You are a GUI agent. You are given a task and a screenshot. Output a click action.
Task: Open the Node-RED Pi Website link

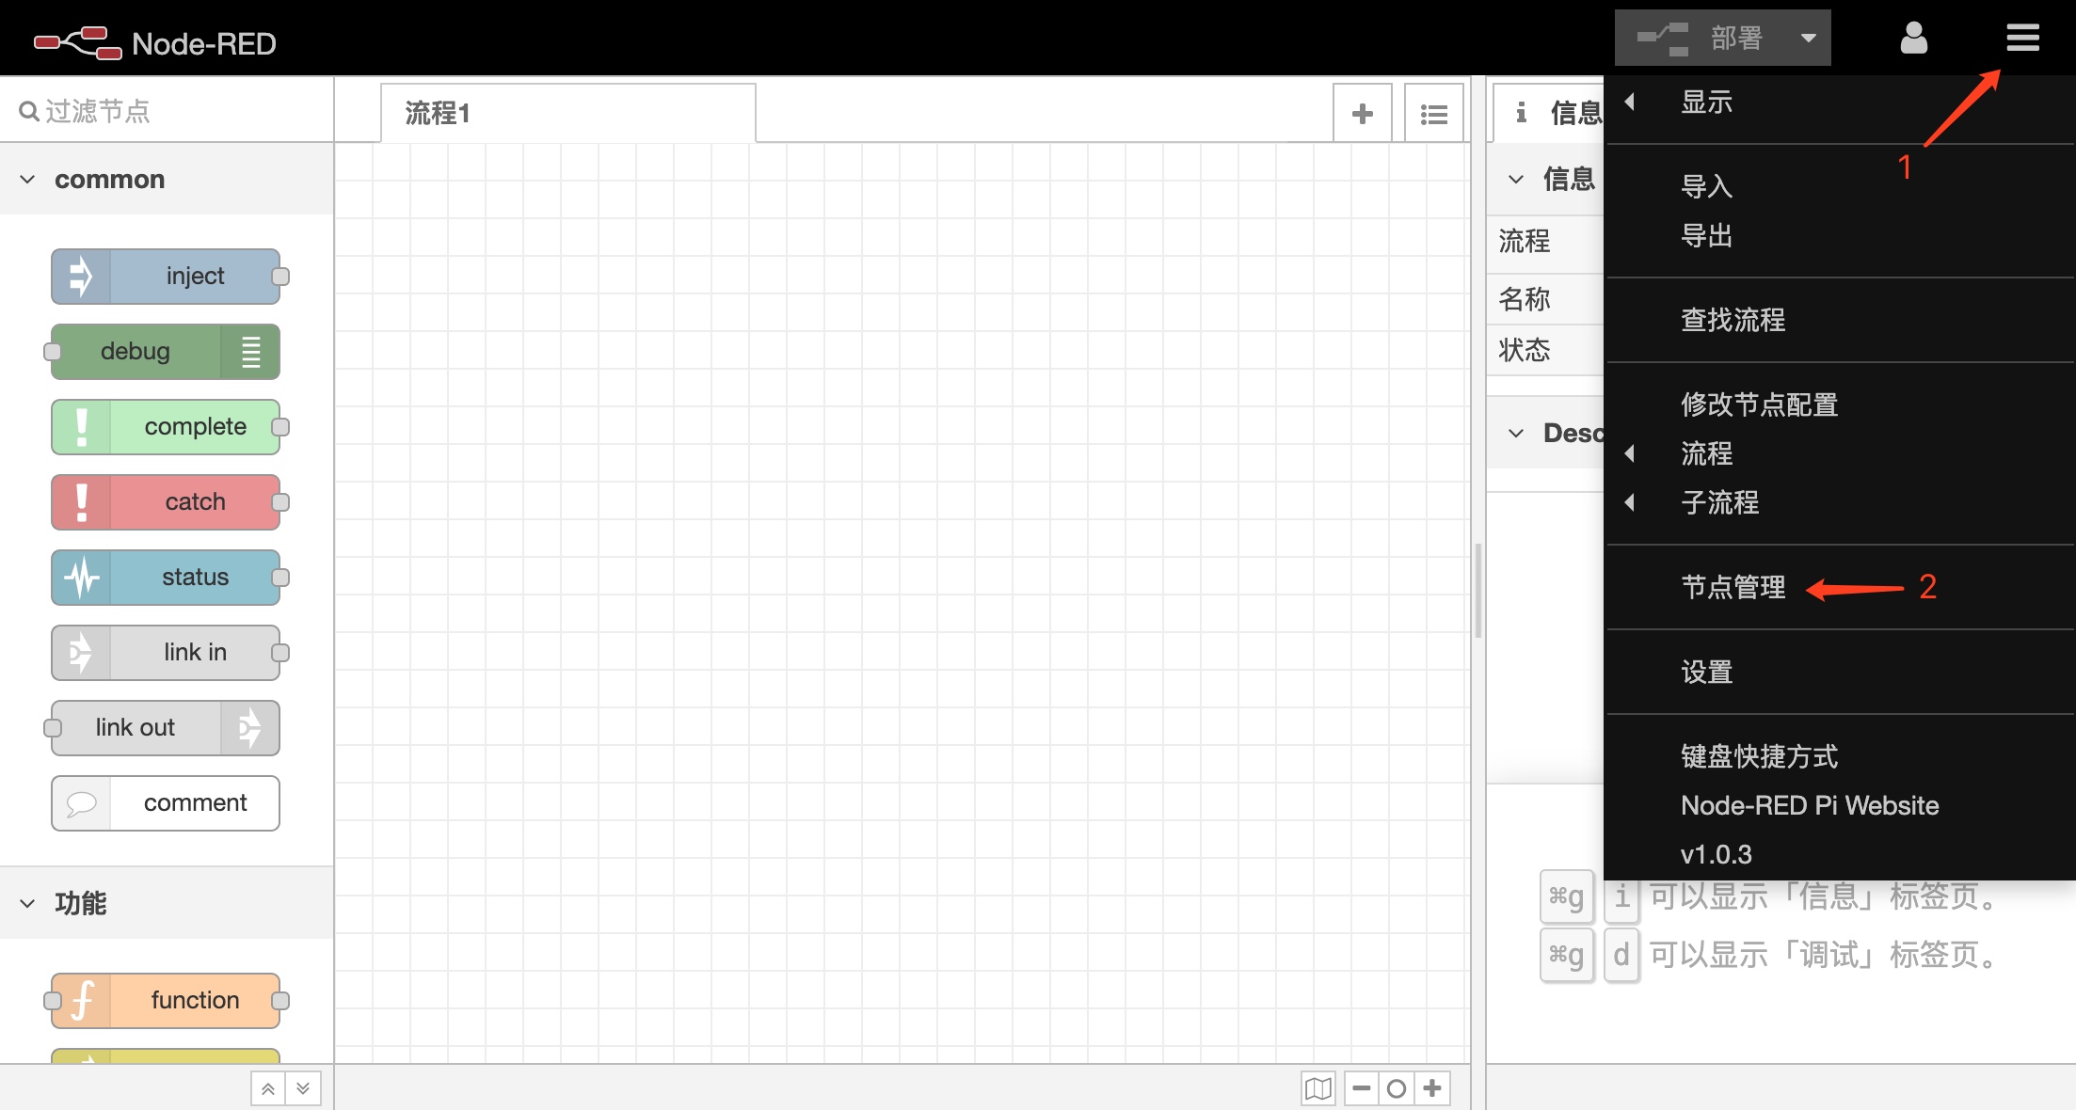tap(1809, 804)
